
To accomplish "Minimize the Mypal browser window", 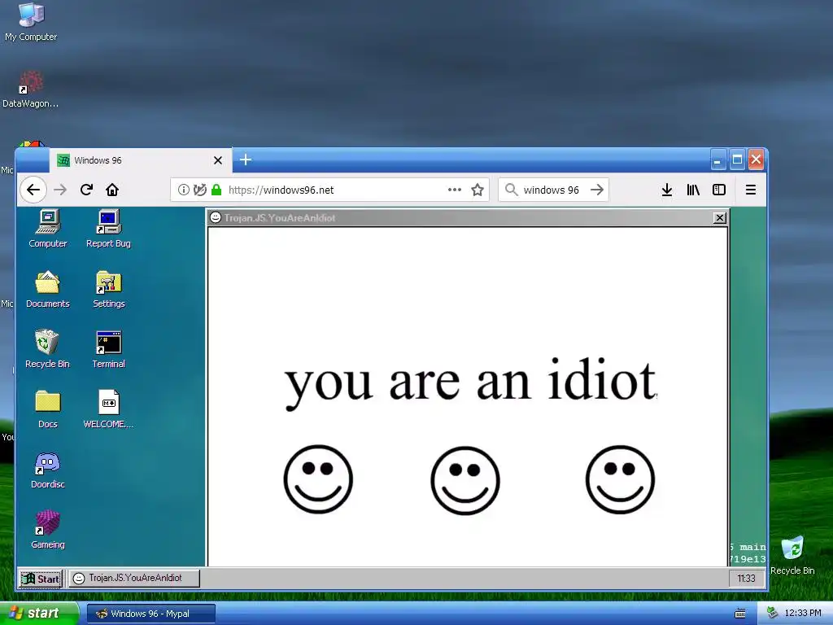I will tap(717, 160).
